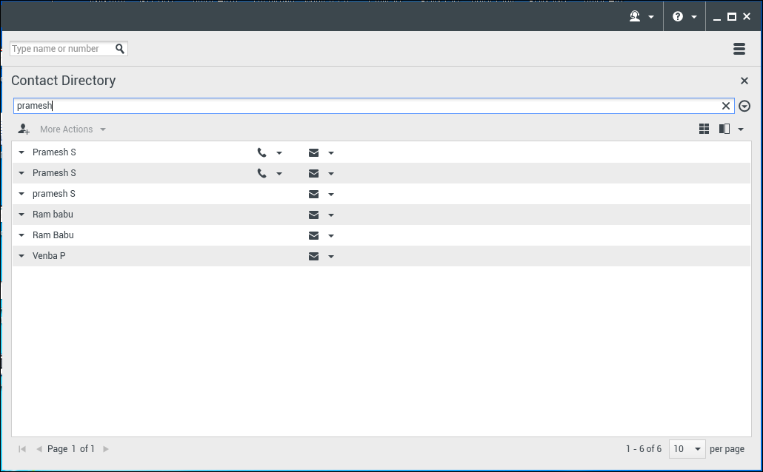
Task: Click the circled arrow beside search box
Action: click(x=744, y=106)
